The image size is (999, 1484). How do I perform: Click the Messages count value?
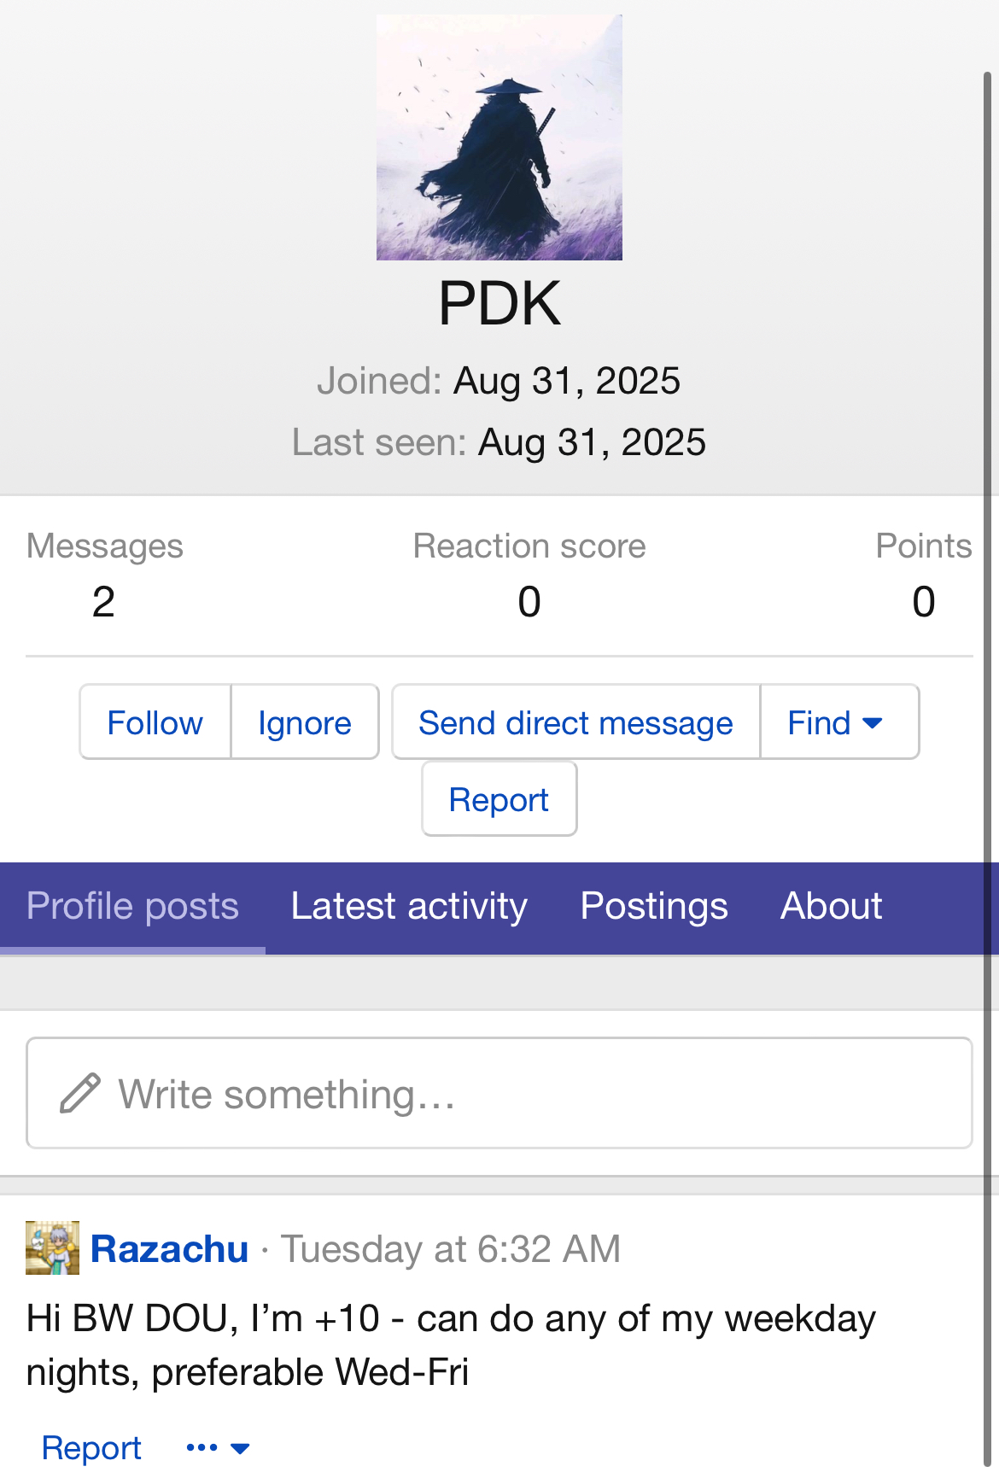pos(103,602)
